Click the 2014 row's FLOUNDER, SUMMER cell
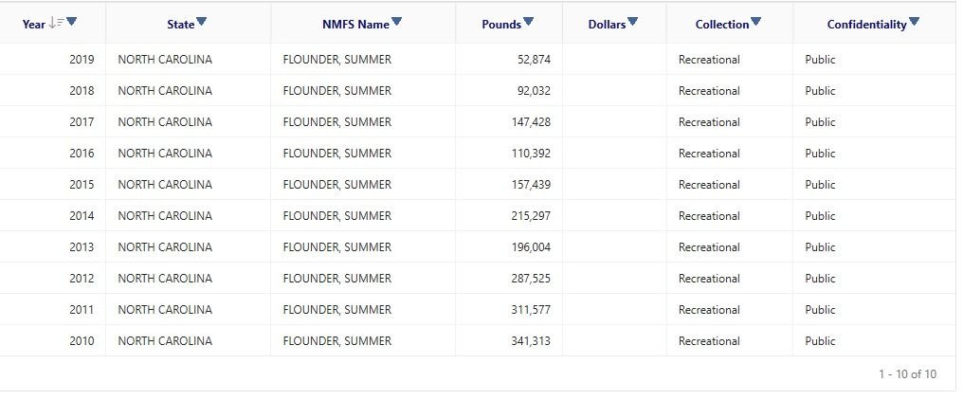This screenshot has height=400, width=963. click(x=363, y=216)
